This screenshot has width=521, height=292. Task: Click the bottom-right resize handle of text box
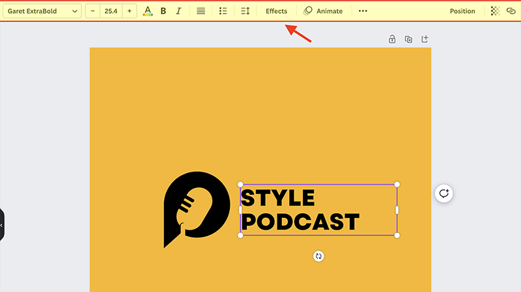(x=397, y=235)
